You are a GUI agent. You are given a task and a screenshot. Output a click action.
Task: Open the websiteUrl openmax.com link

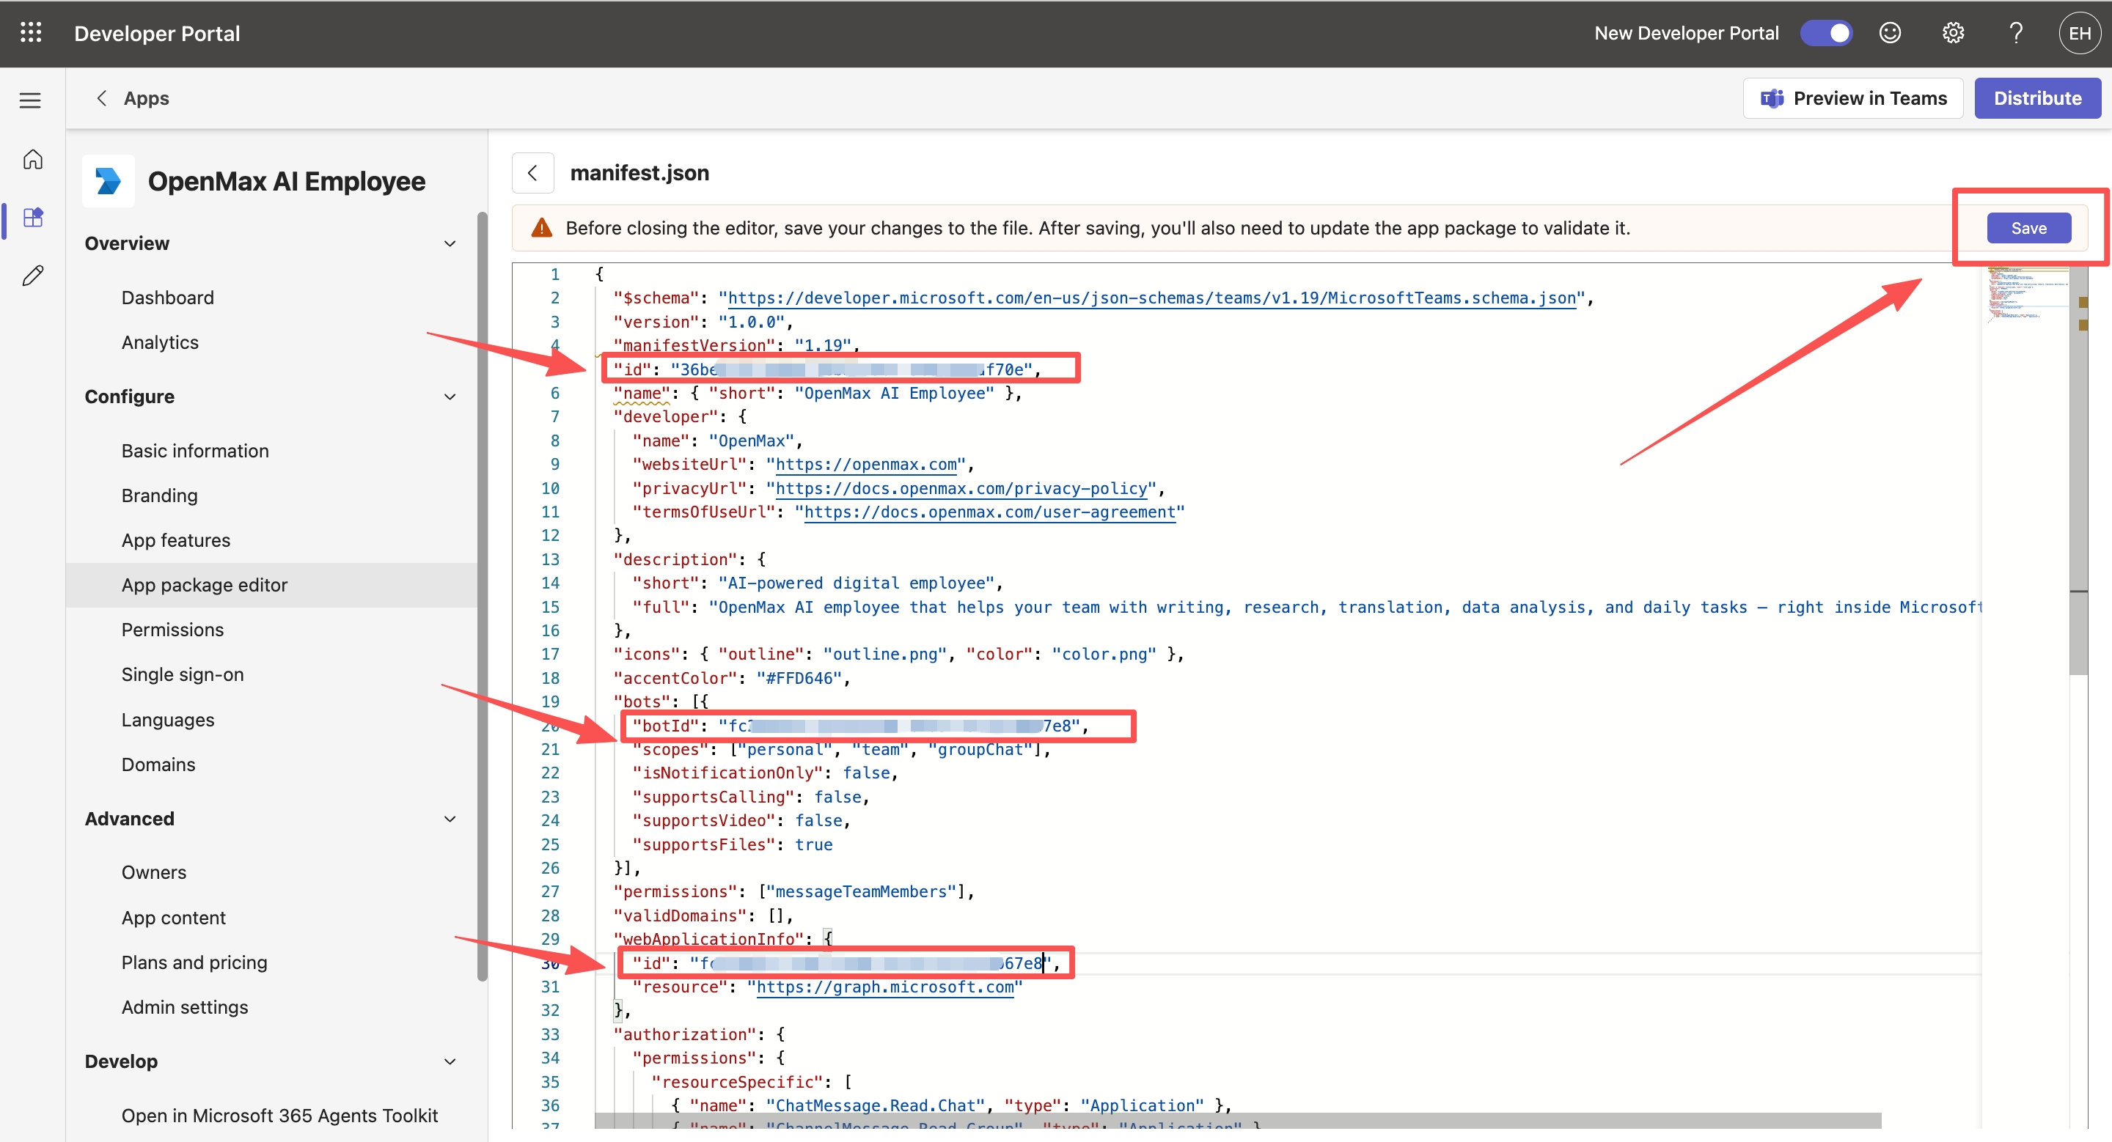(x=867, y=465)
